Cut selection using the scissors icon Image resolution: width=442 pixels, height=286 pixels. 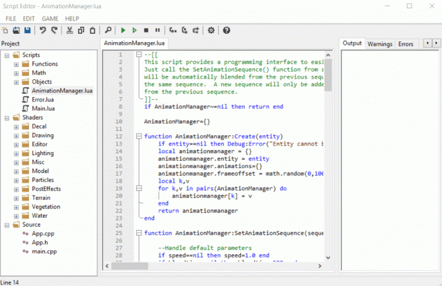coord(70,30)
